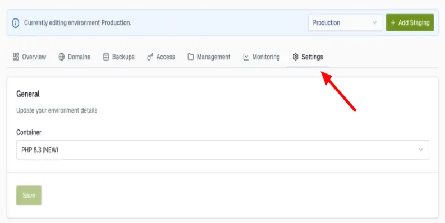This screenshot has height=223, width=445.
Task: Click the Container field label
Action: pos(29,132)
